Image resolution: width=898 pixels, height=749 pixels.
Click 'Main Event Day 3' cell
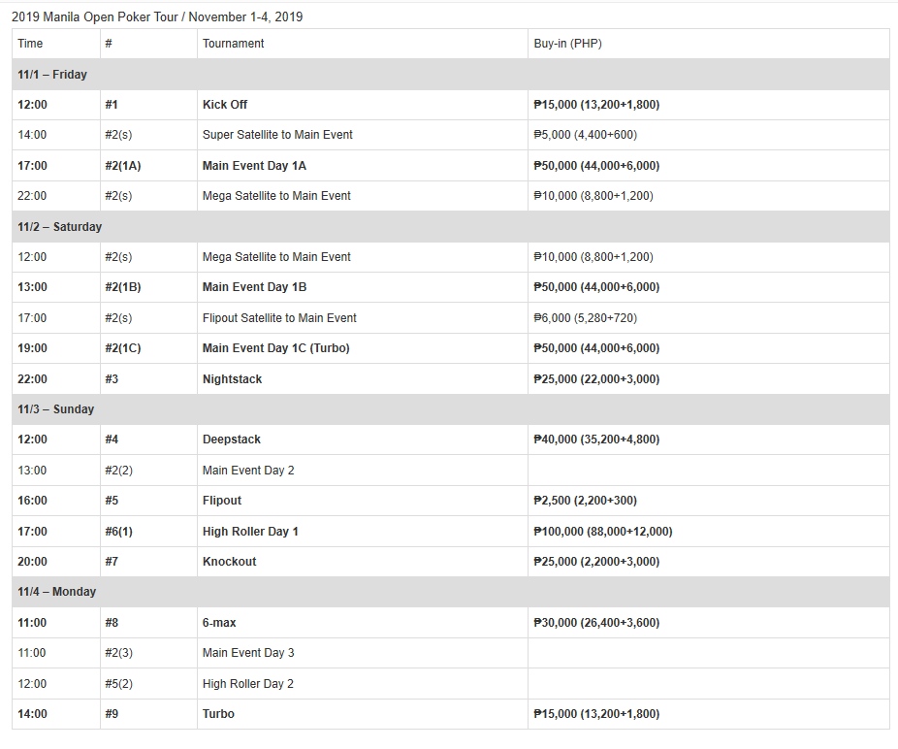tap(363, 653)
